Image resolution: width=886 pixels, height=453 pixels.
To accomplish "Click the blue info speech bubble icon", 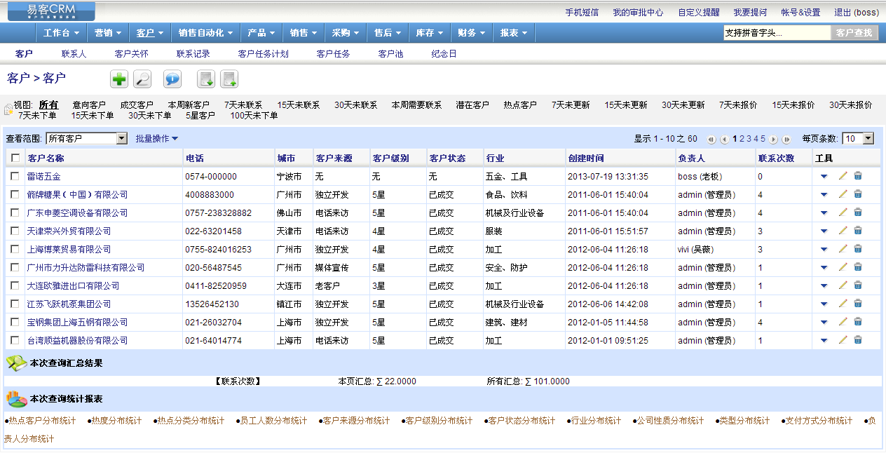I will coord(172,79).
